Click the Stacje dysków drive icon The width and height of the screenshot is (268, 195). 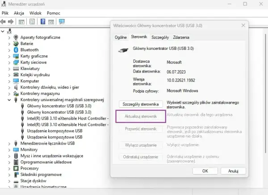point(16,181)
